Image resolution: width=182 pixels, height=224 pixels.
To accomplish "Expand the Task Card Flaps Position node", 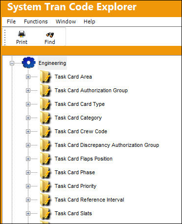I will click(28, 159).
